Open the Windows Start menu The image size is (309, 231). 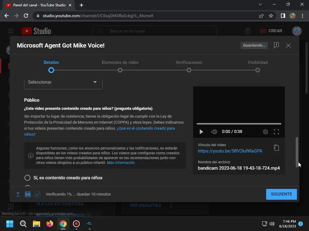tap(10, 224)
